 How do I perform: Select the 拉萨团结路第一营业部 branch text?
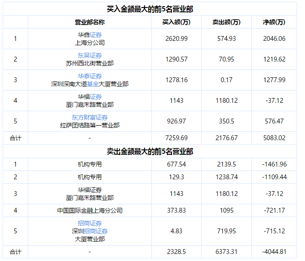point(90,125)
